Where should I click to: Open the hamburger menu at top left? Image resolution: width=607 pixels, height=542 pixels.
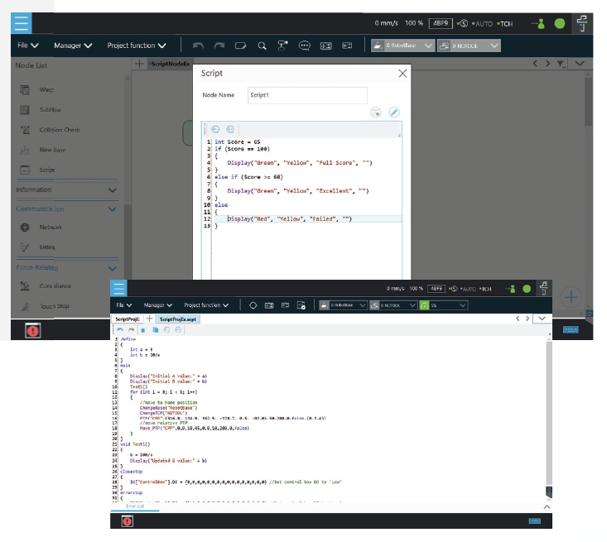[x=22, y=22]
